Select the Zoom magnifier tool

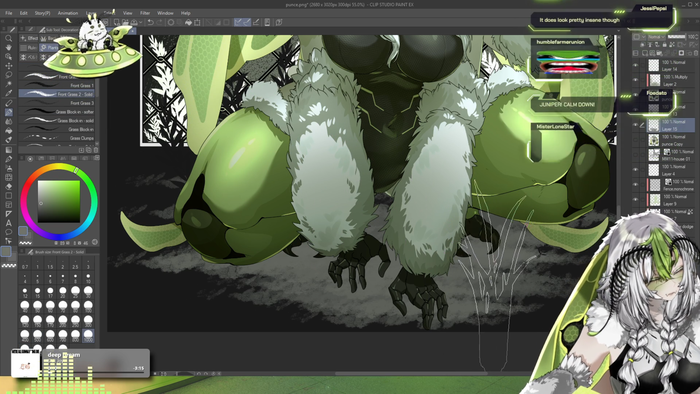(x=8, y=38)
